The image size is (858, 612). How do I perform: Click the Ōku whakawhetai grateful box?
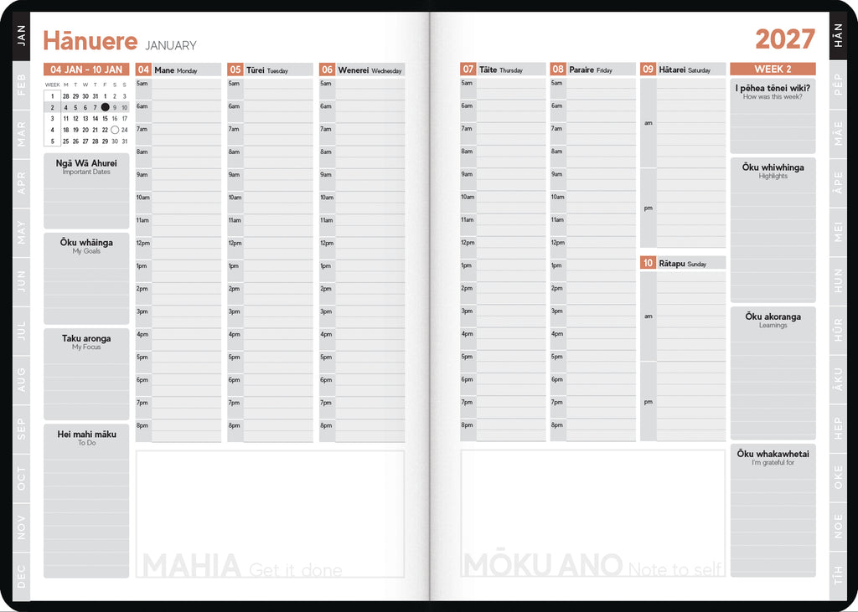773,510
